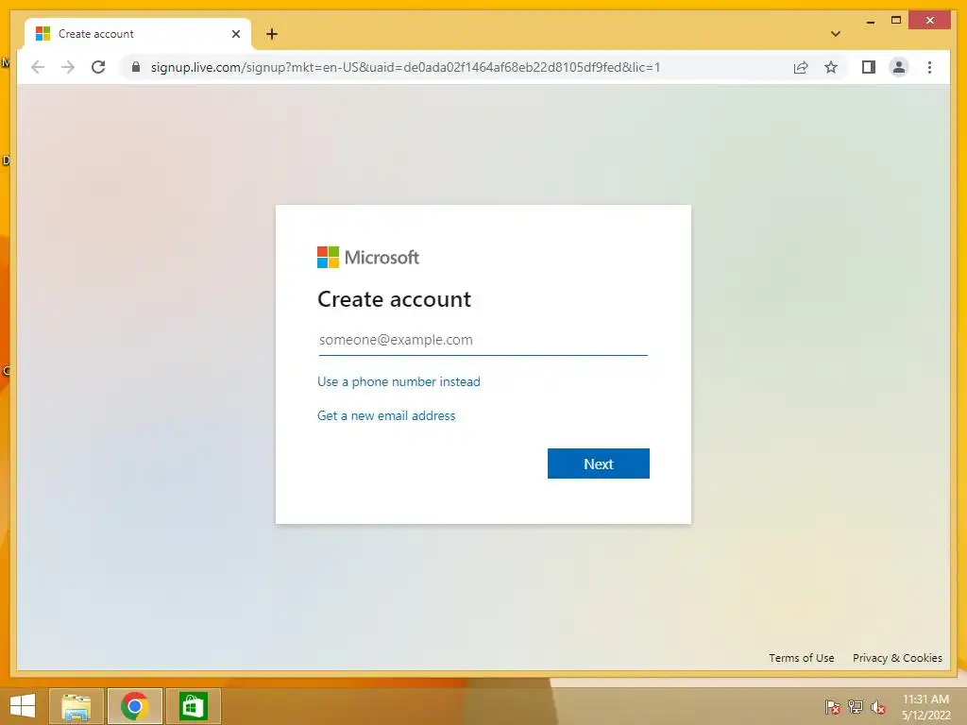Image resolution: width=967 pixels, height=725 pixels.
Task: Focus the email address field
Action: pyautogui.click(x=483, y=340)
